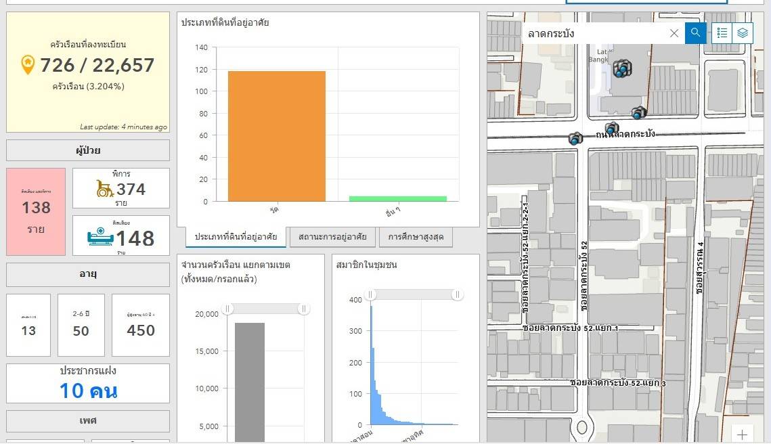
Task: Click the orange วัด bar in chart
Action: point(276,135)
